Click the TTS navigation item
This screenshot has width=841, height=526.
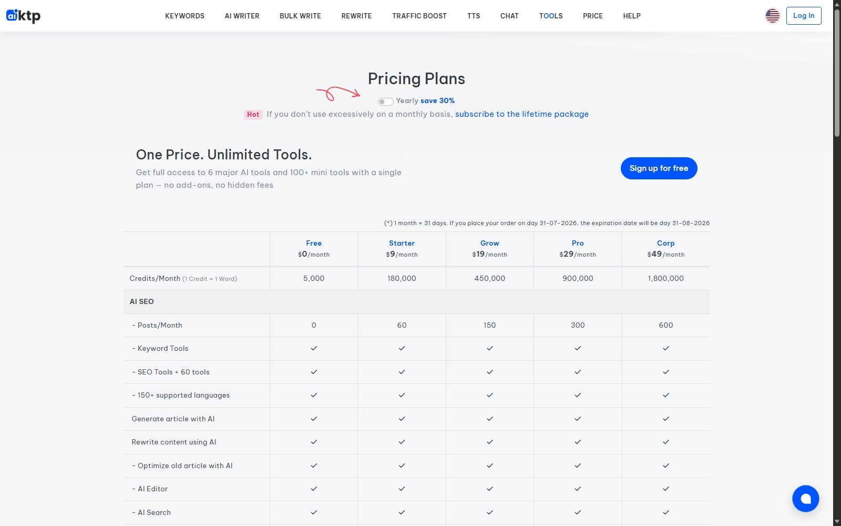click(x=474, y=16)
